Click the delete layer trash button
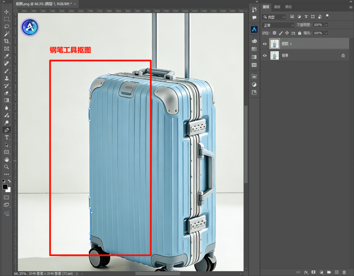 tap(344, 272)
